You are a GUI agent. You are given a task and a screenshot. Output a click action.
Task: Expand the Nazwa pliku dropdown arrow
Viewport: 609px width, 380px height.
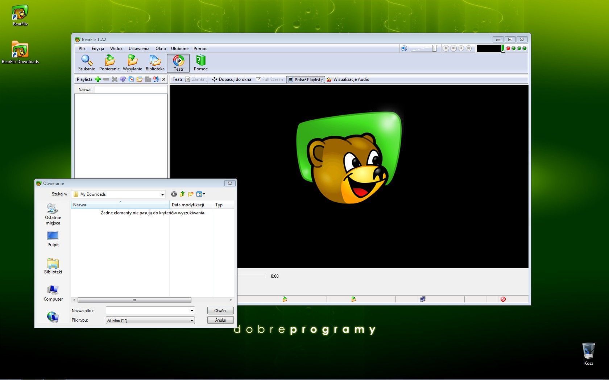[x=192, y=311]
